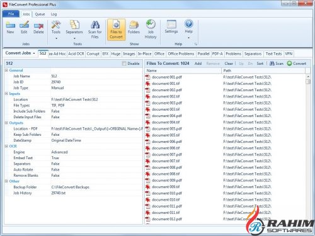Open the Tools dropdown arrow
The width and height of the screenshot is (315, 236).
56,38
